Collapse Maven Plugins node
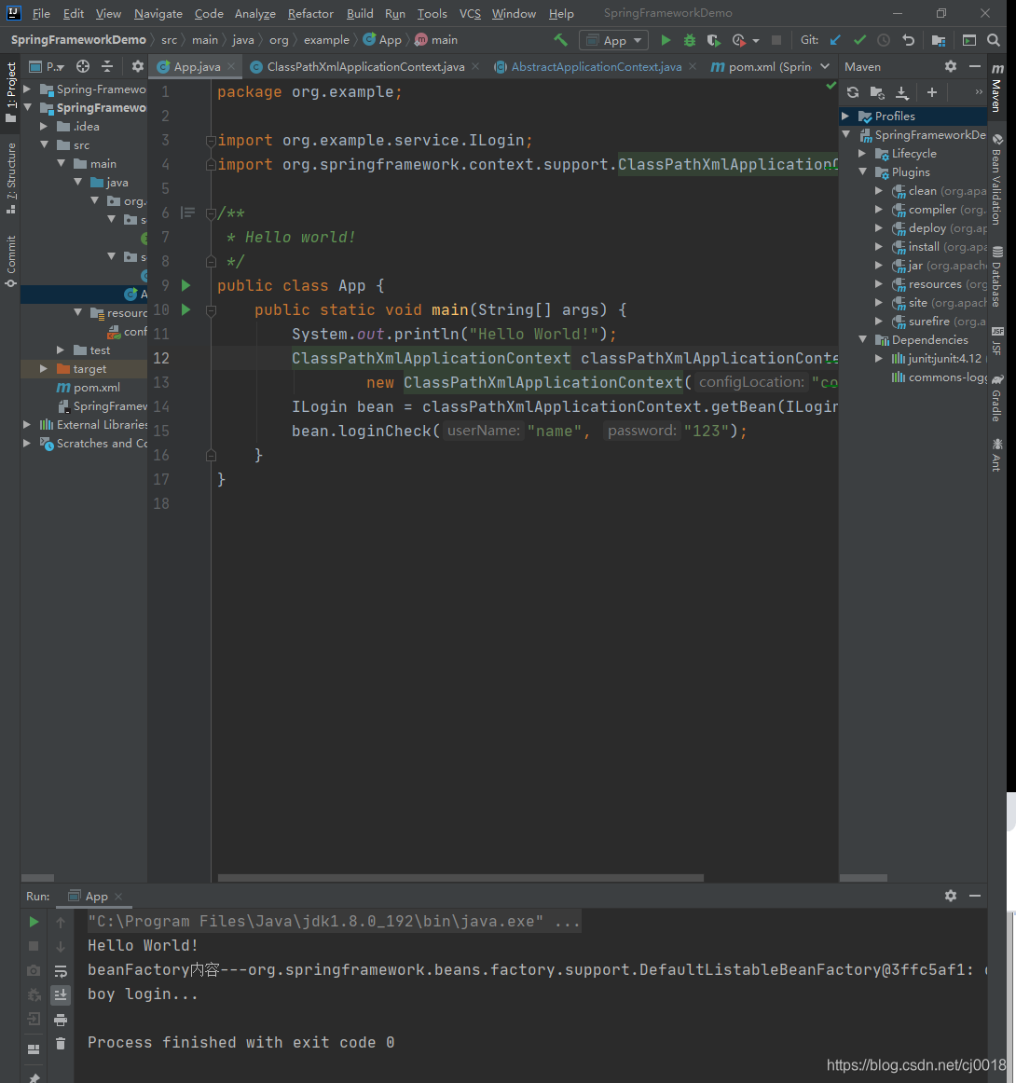The width and height of the screenshot is (1016, 1083). (x=862, y=172)
